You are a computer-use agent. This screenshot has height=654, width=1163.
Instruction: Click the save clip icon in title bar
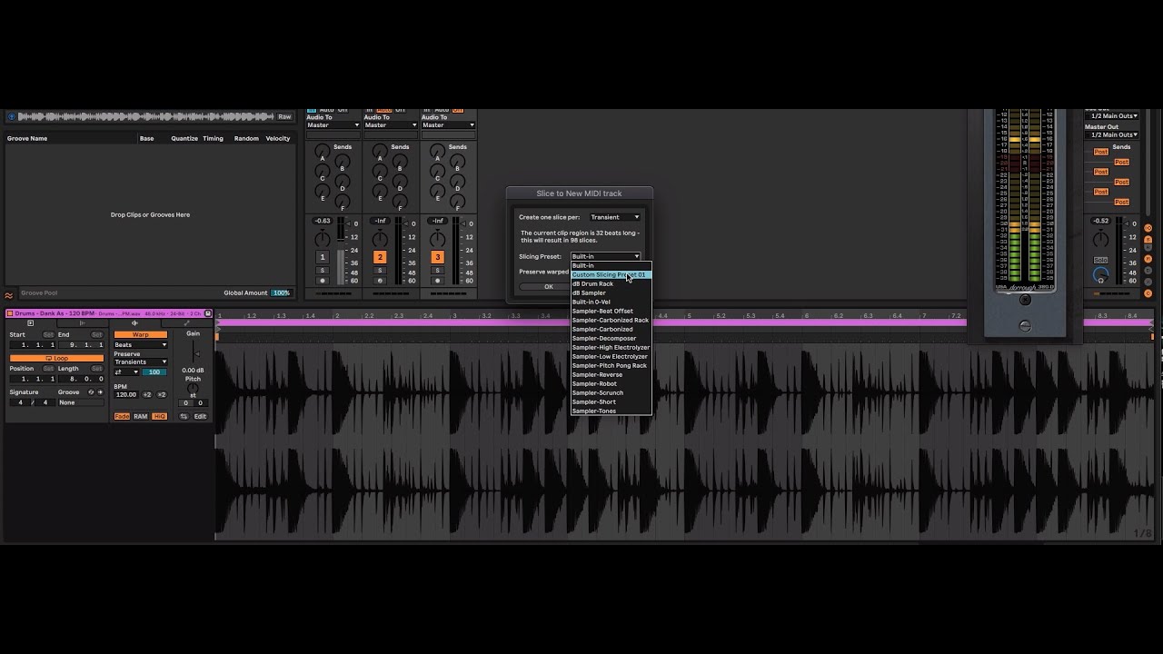tap(208, 313)
